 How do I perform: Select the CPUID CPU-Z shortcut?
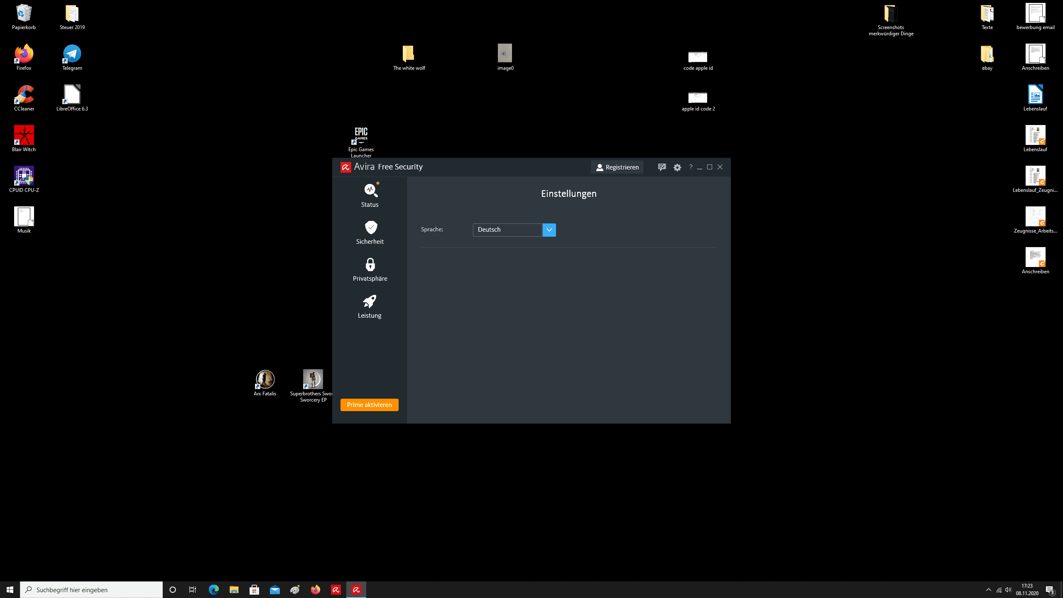tap(24, 180)
